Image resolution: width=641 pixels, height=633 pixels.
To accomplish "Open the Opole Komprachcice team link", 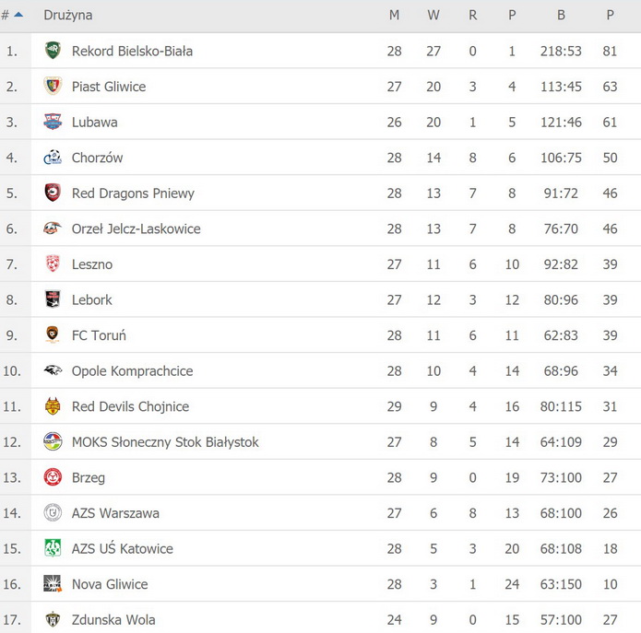I will (132, 371).
